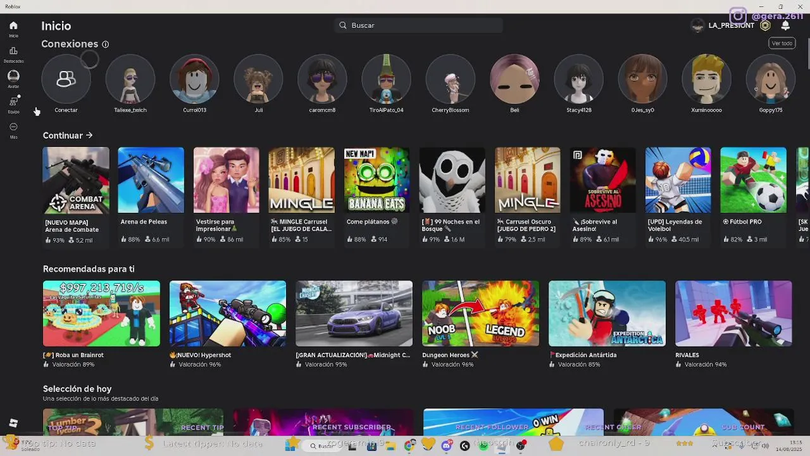The height and width of the screenshot is (456, 810).
Task: Click Valoración 96% under Hypershot
Action: tap(196, 365)
